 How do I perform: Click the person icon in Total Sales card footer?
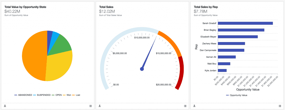coord(100,106)
